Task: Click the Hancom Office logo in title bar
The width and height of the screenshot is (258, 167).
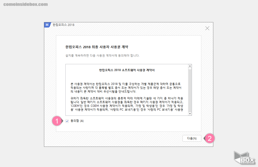Action: [x=47, y=25]
